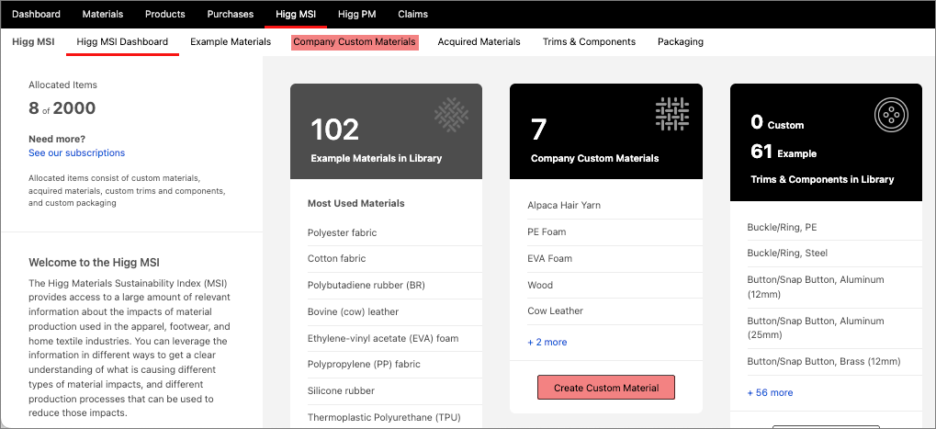Go to Materials in top navigation
The width and height of the screenshot is (936, 429).
point(103,14)
